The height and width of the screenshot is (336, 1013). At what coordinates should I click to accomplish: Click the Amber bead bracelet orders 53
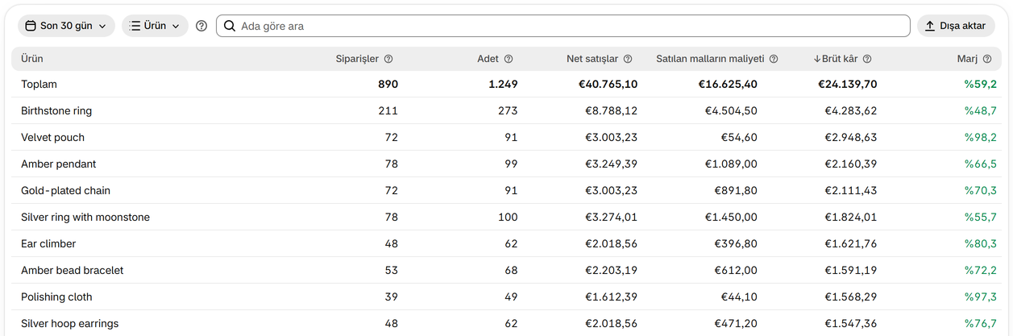392,270
